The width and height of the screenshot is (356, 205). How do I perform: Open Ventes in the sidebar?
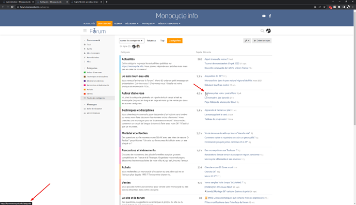[90, 94]
